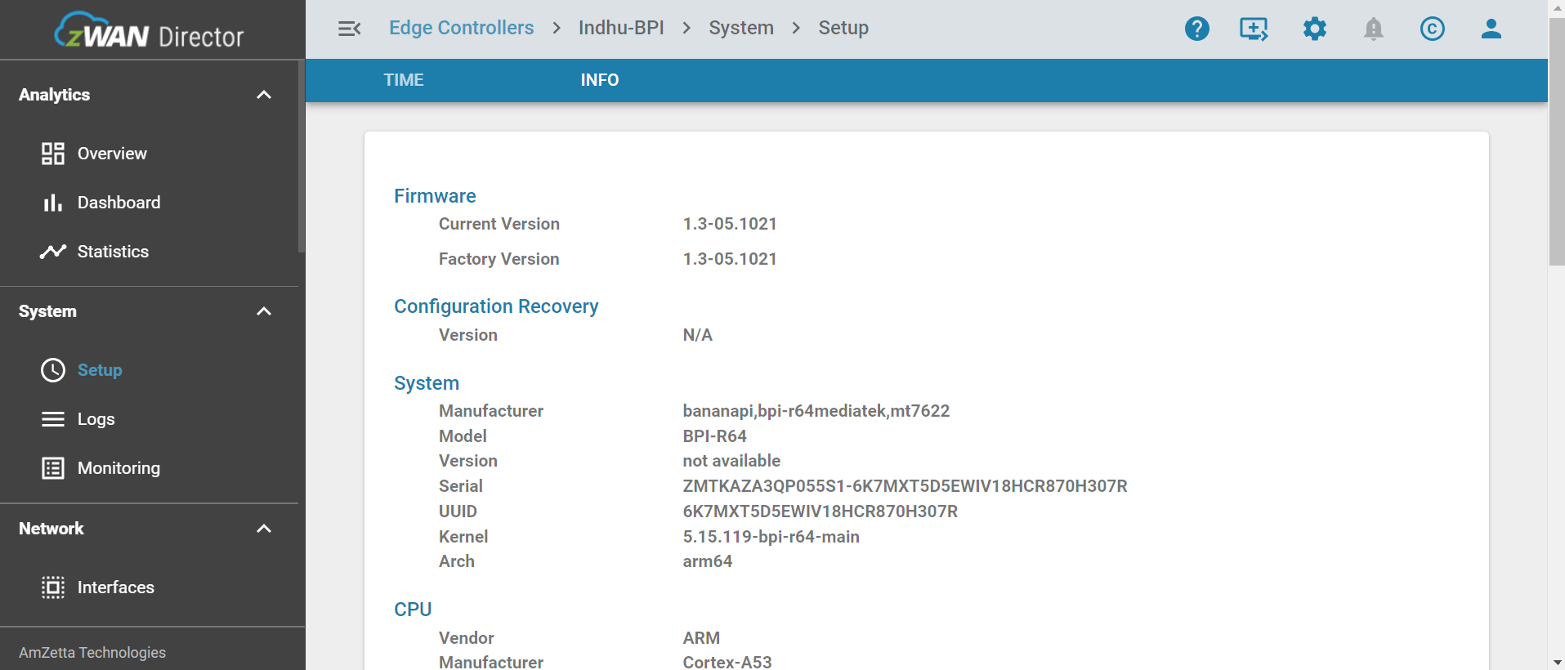Image resolution: width=1565 pixels, height=670 pixels.
Task: Collapse sidebar using hamburger menu icon
Action: point(349,29)
